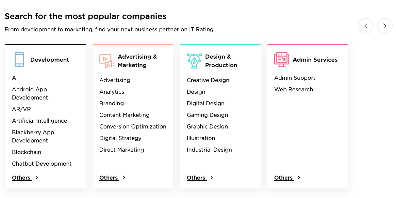Click the Admin Support link
396x198 pixels.
[x=295, y=78]
